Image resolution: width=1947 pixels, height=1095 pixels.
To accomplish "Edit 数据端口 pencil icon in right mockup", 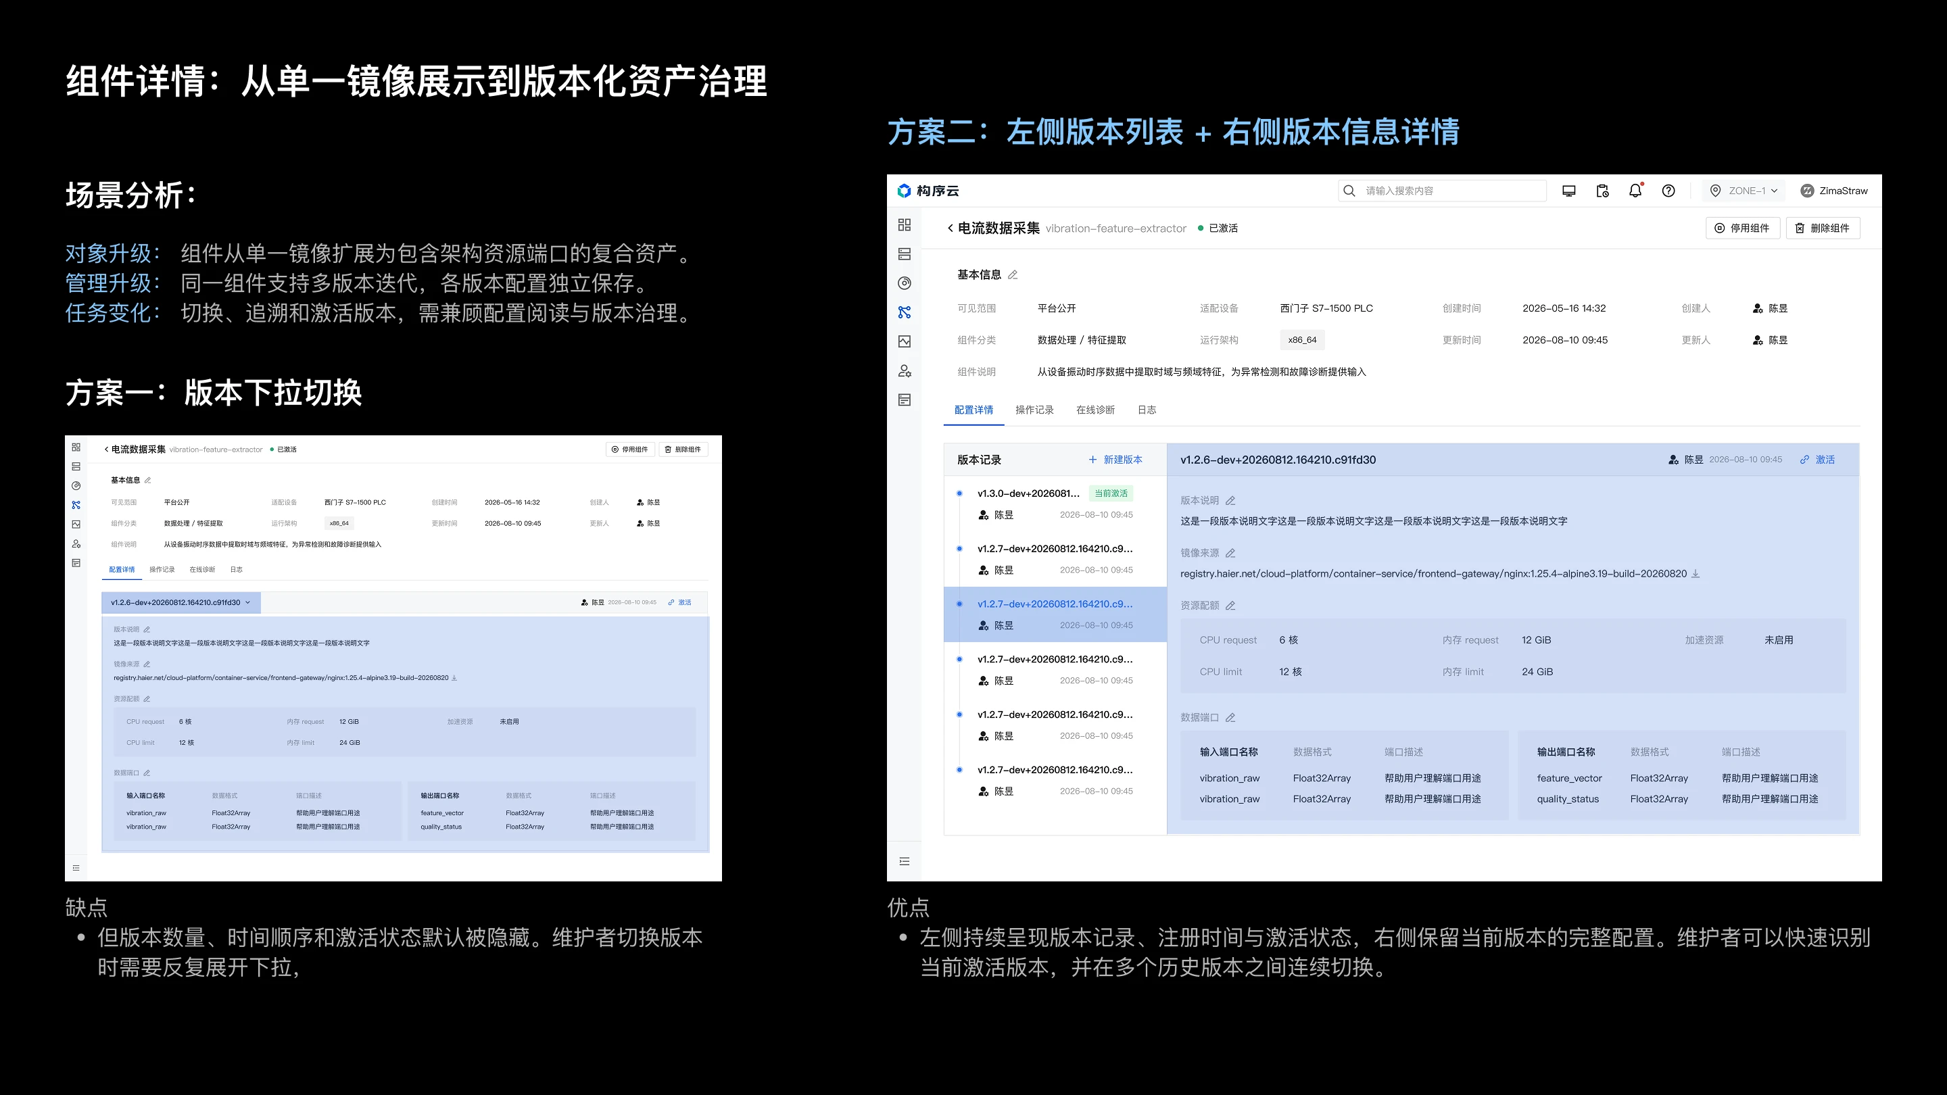I will [x=1230, y=717].
